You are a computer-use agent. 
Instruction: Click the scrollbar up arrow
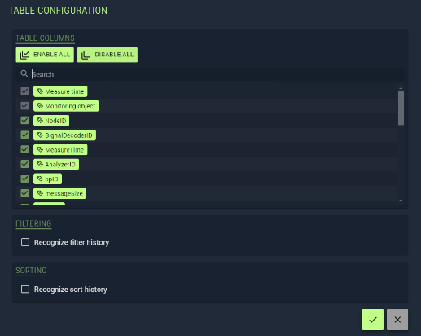click(401, 88)
